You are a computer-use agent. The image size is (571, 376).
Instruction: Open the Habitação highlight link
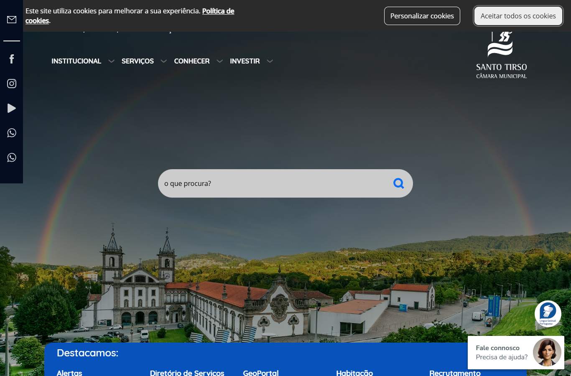tap(354, 373)
